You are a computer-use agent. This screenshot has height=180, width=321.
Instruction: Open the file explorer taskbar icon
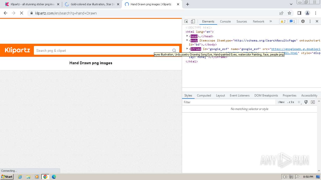click(28, 177)
